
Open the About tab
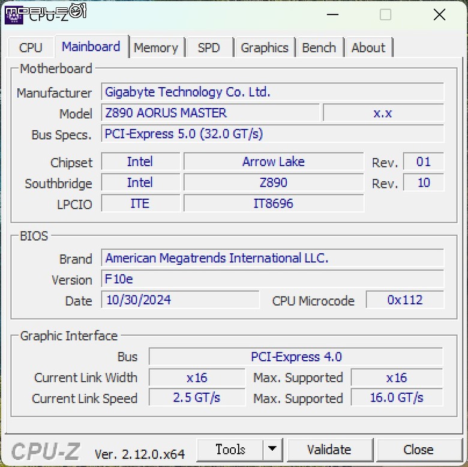(x=368, y=47)
